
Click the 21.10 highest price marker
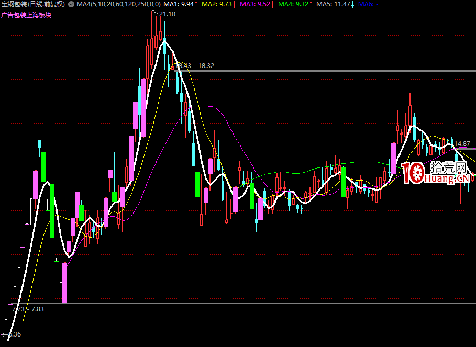tap(168, 14)
